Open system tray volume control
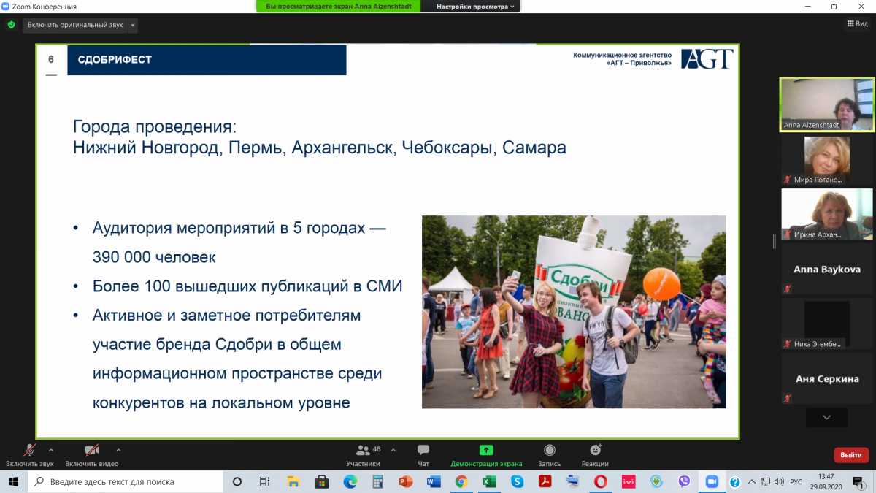The height and width of the screenshot is (493, 876). pyautogui.click(x=778, y=482)
